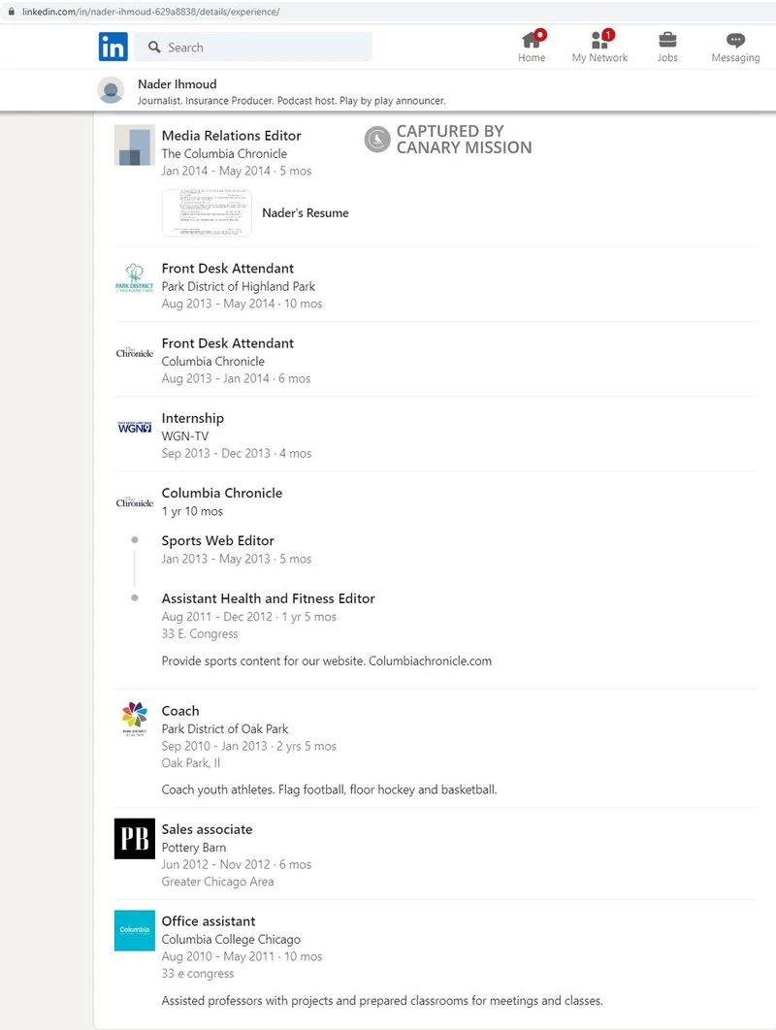The image size is (776, 1030).
Task: Click the Provide sports content description
Action: (x=327, y=660)
